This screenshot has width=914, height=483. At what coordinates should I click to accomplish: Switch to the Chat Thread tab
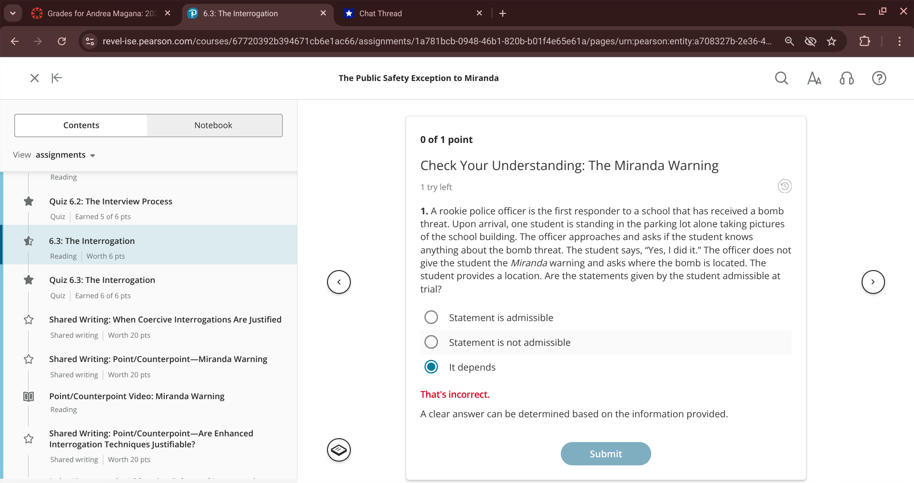tap(380, 13)
